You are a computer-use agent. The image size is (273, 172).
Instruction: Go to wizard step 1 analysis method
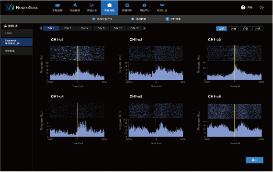[102, 19]
